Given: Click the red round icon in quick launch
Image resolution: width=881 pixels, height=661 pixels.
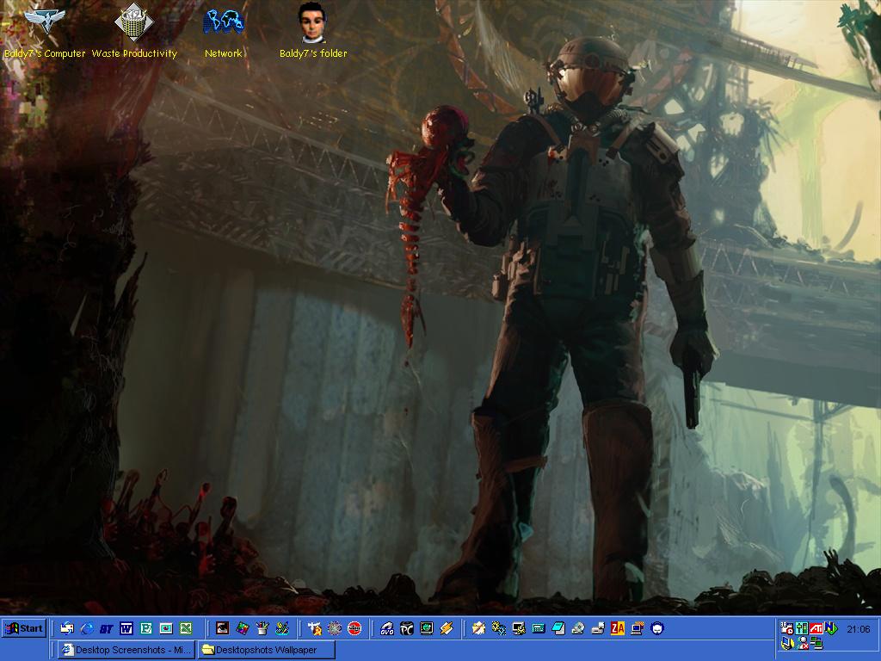Looking at the screenshot, I should [x=354, y=628].
